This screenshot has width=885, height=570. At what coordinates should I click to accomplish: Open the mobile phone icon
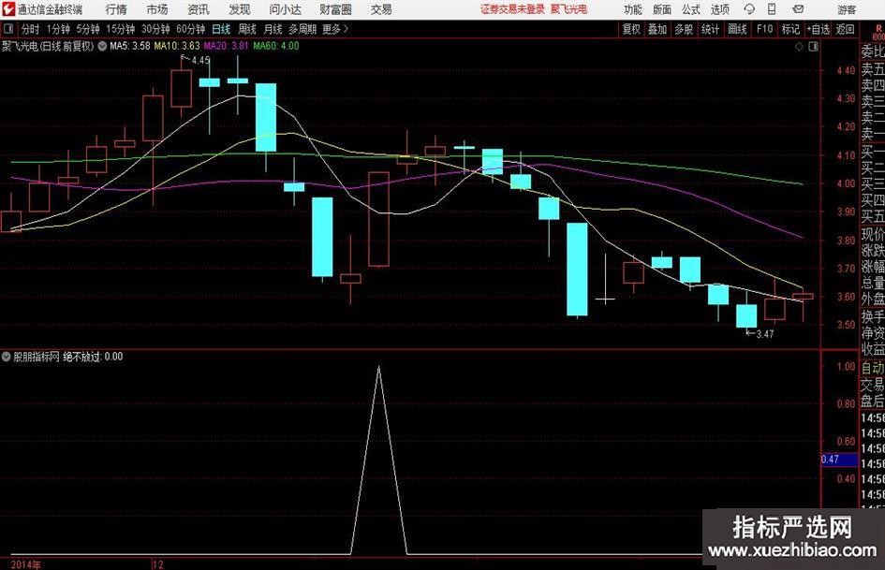point(772,9)
